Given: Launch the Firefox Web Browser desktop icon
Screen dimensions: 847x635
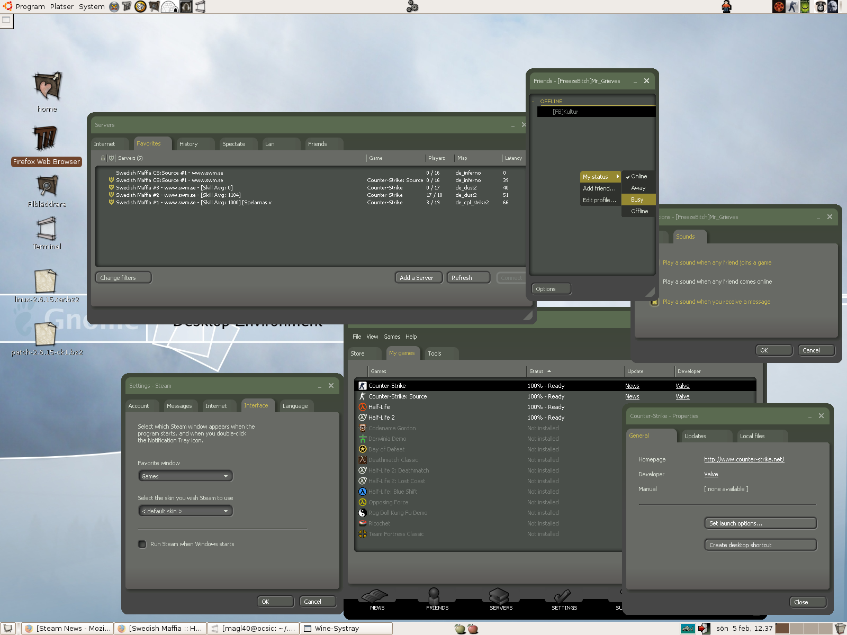Looking at the screenshot, I should [46, 139].
